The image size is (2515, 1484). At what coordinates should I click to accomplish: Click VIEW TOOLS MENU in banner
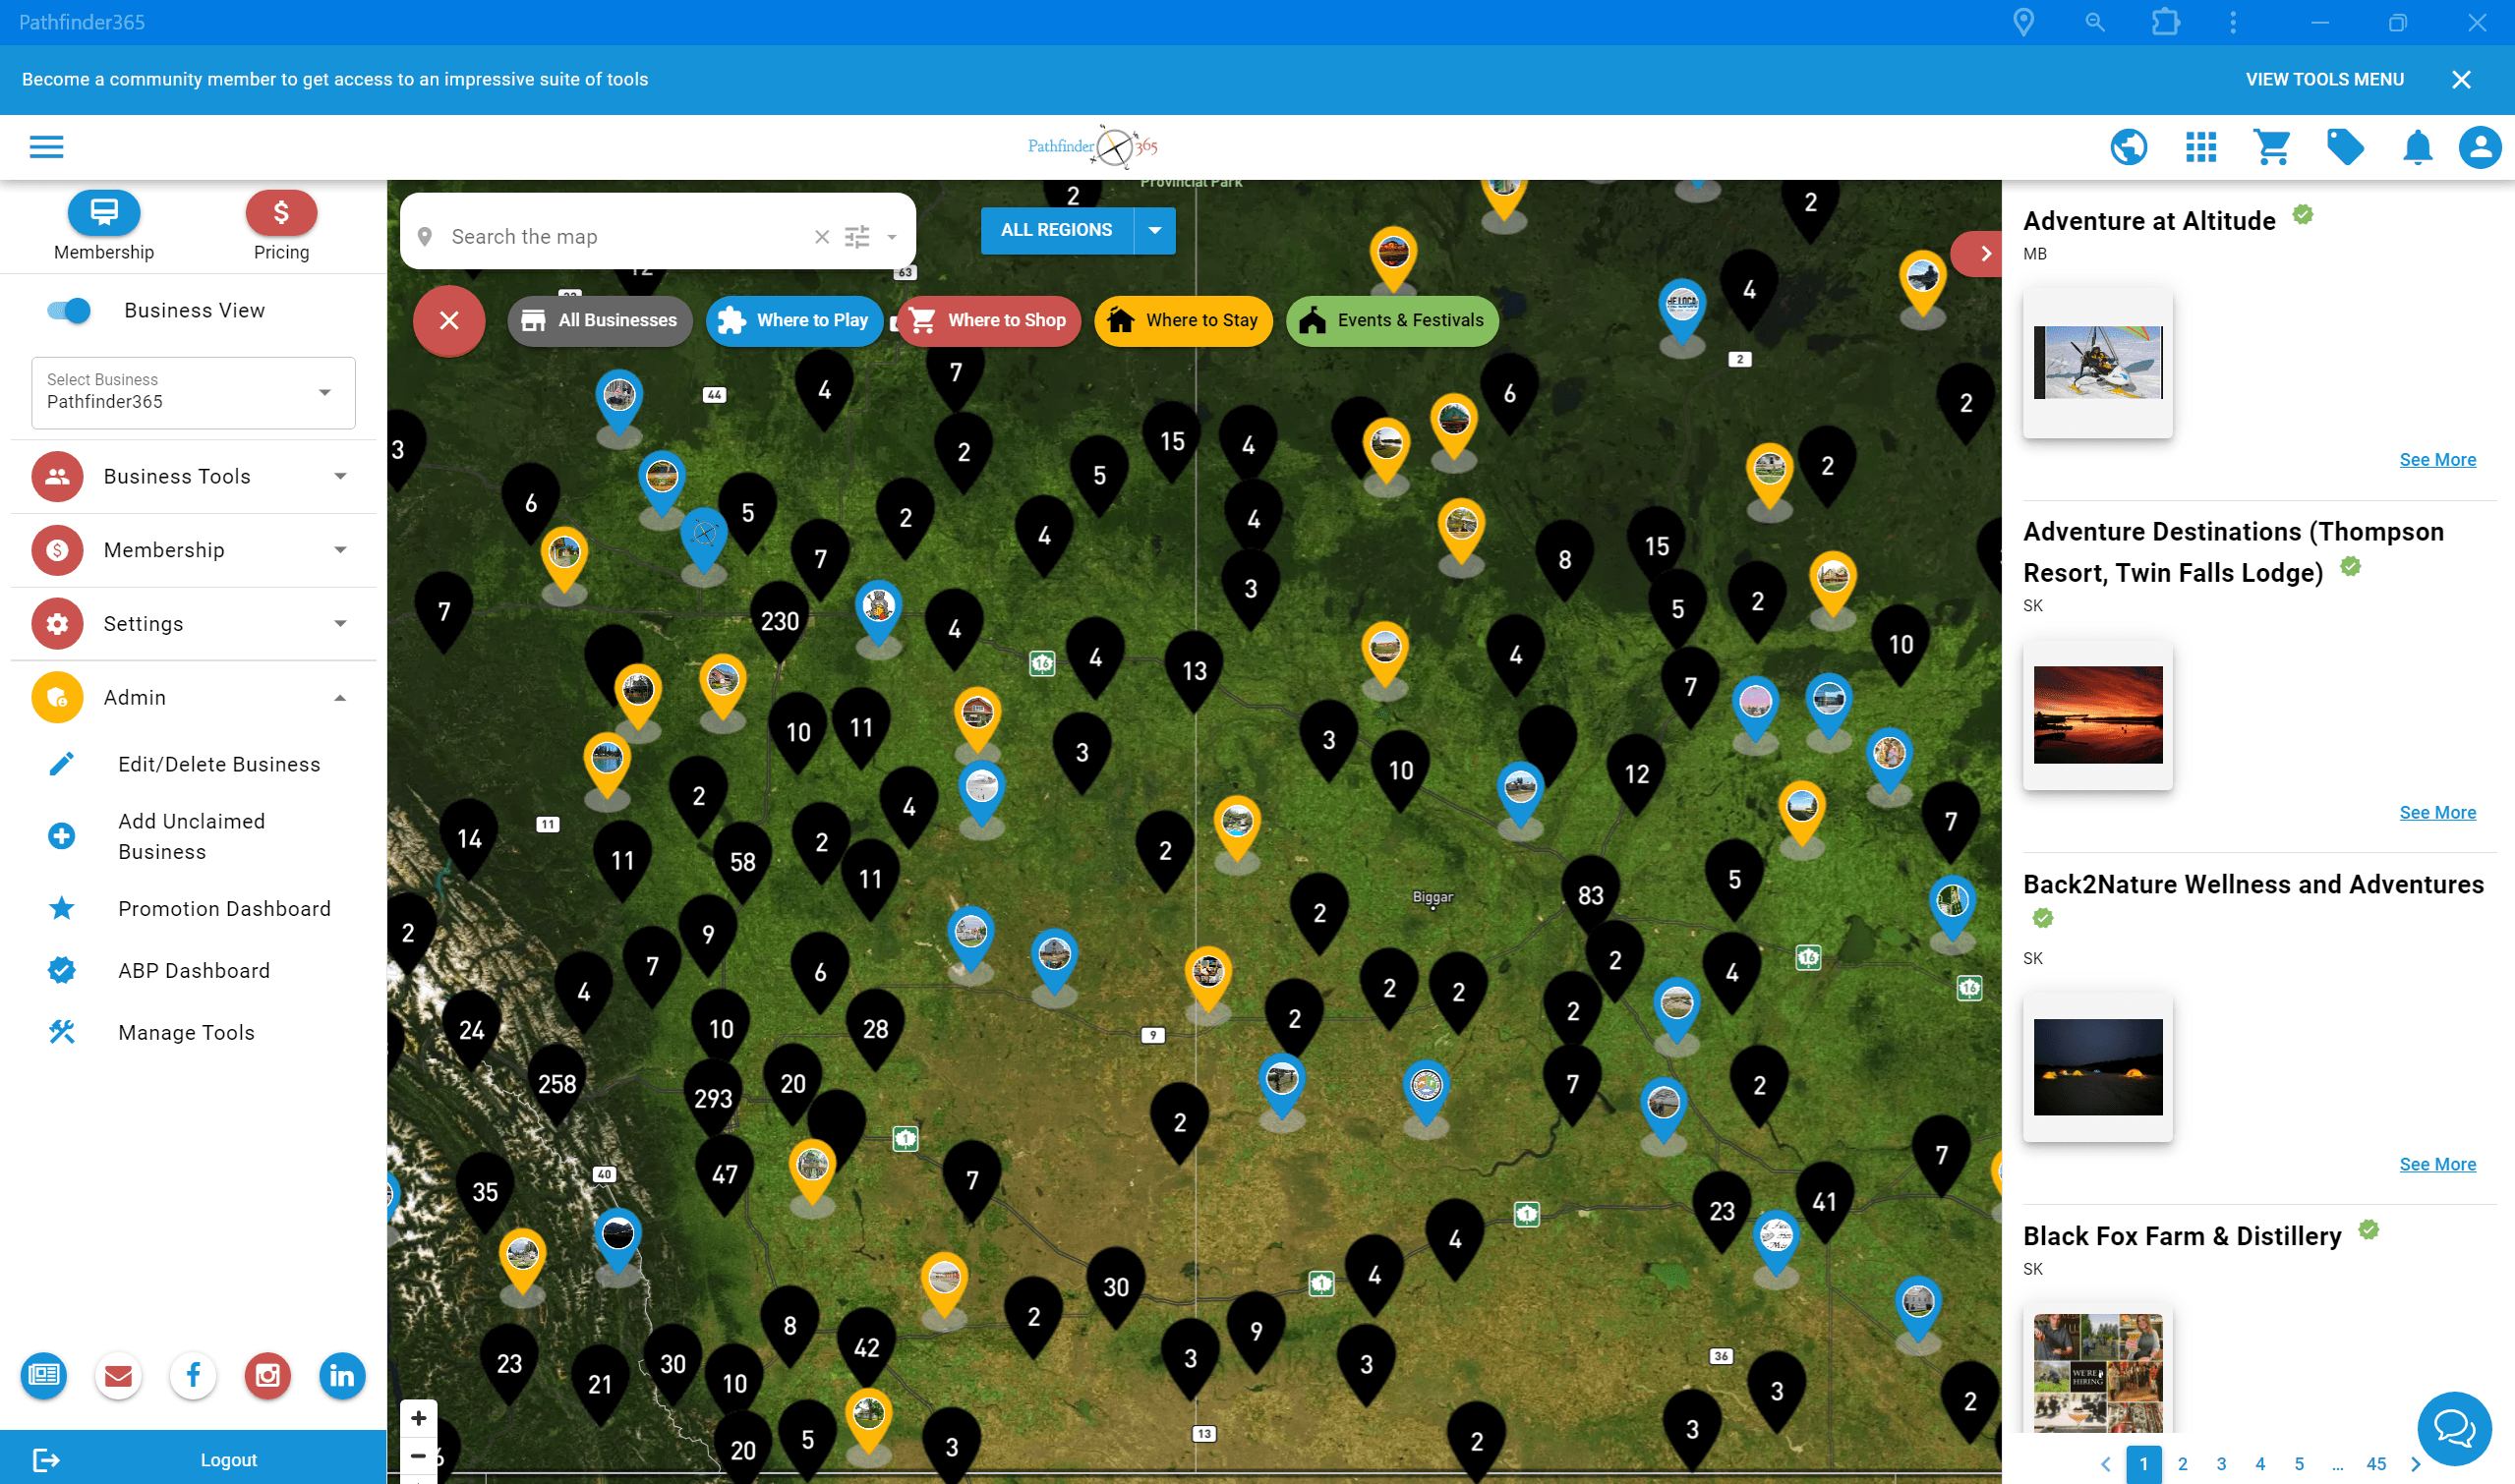tap(2323, 79)
